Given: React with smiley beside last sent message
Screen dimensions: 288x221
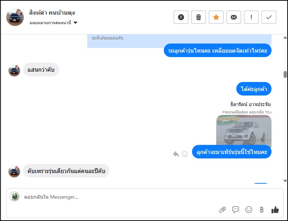Looking at the screenshot, I should pyautogui.click(x=185, y=154).
